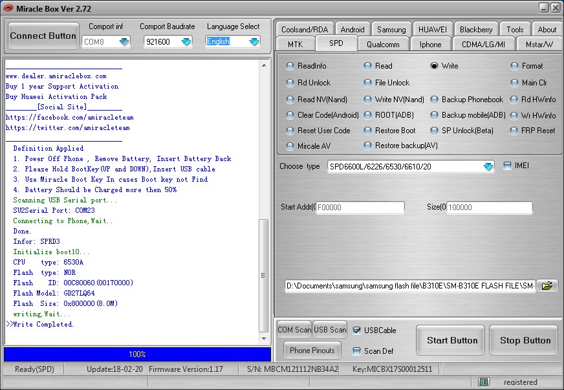
Task: Select the Read radio option
Action: [367, 66]
